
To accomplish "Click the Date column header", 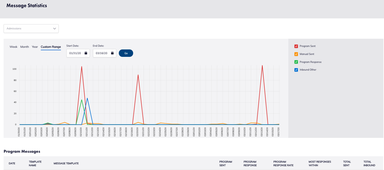I will (x=12, y=163).
